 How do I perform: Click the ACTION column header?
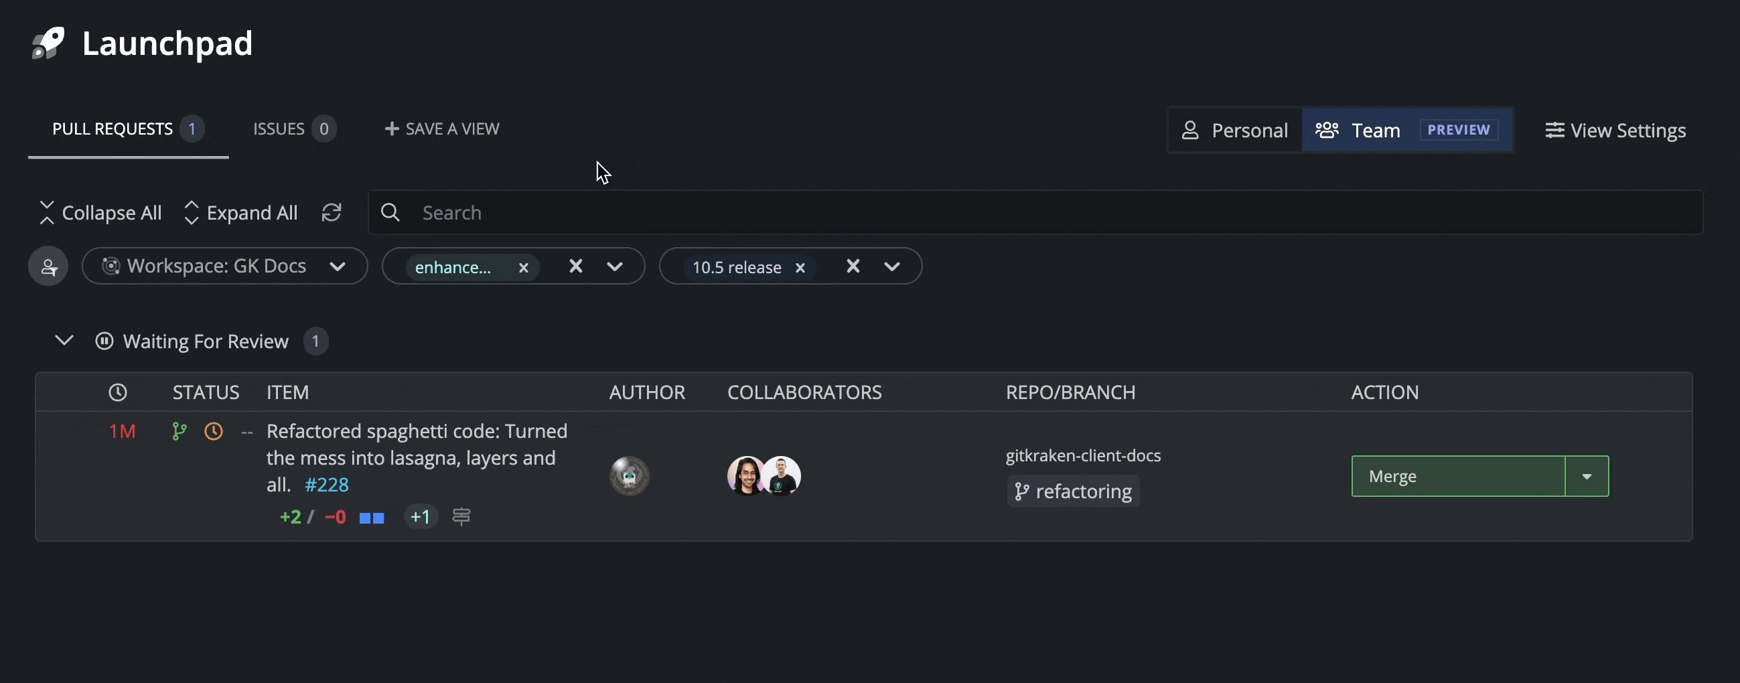[1384, 392]
